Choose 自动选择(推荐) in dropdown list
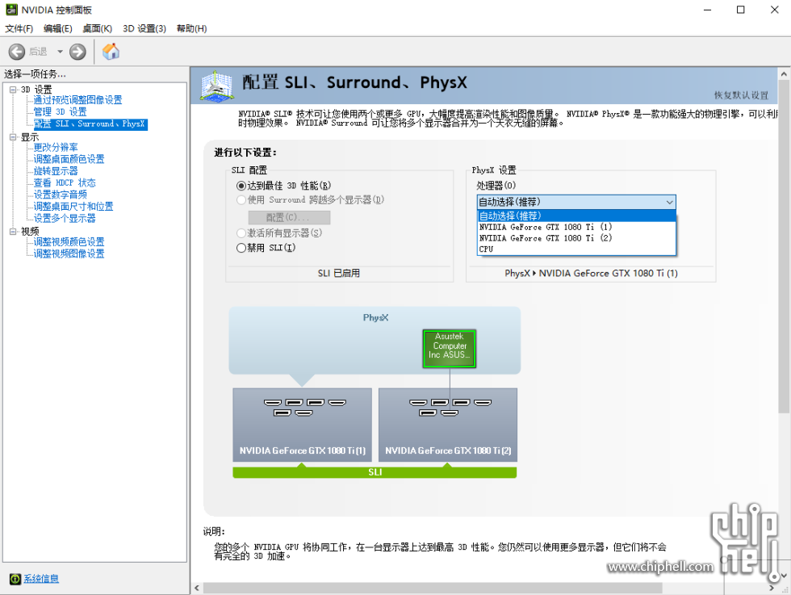791x595 pixels. [576, 216]
